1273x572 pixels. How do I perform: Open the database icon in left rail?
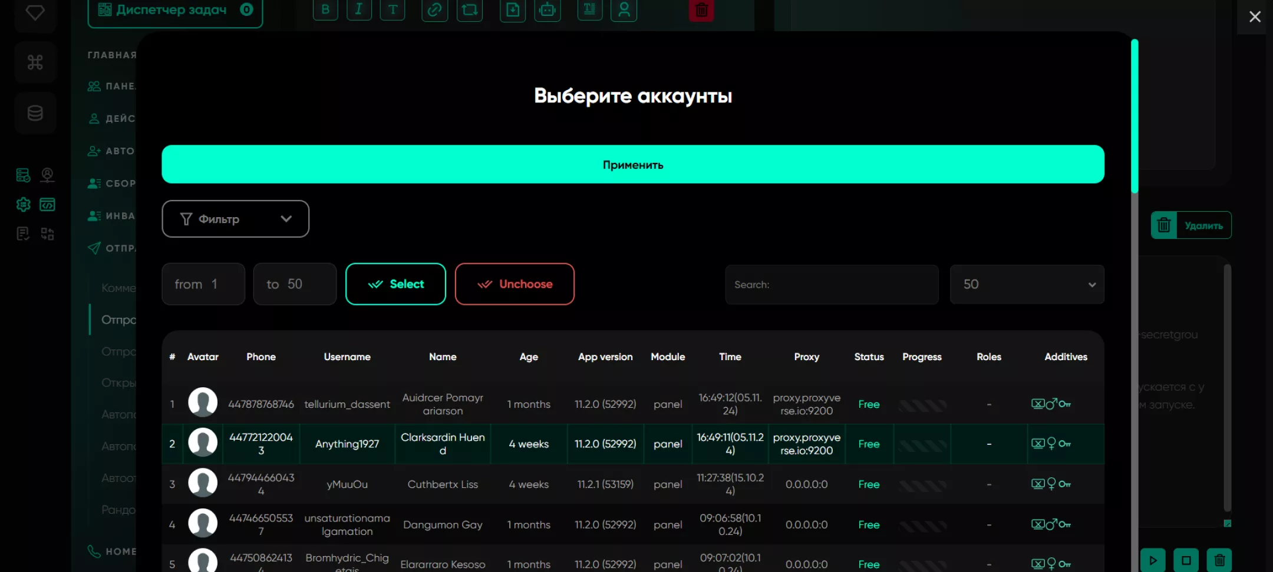[x=35, y=113]
